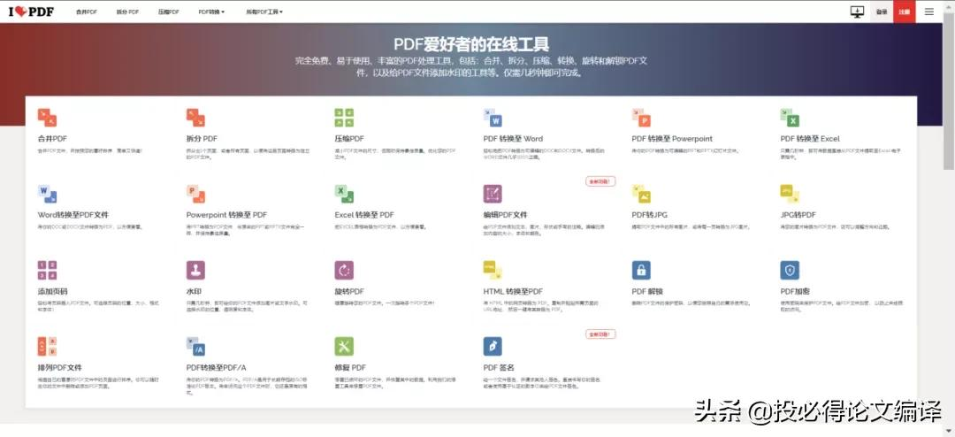Viewport: 955px width, 437px height.
Task: Open the Excel 转换至 PDF title link
Action: coord(364,215)
